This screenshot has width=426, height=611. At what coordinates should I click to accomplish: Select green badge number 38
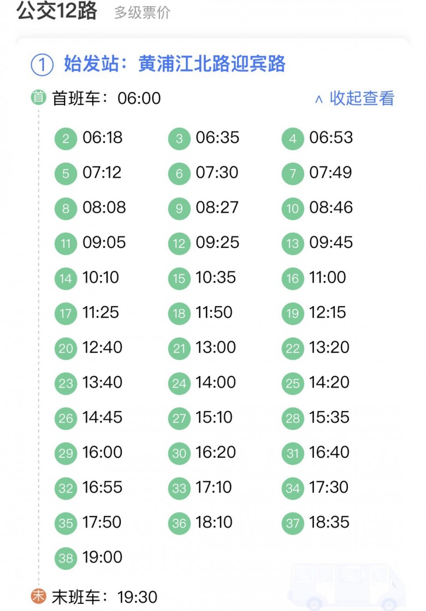point(66,558)
